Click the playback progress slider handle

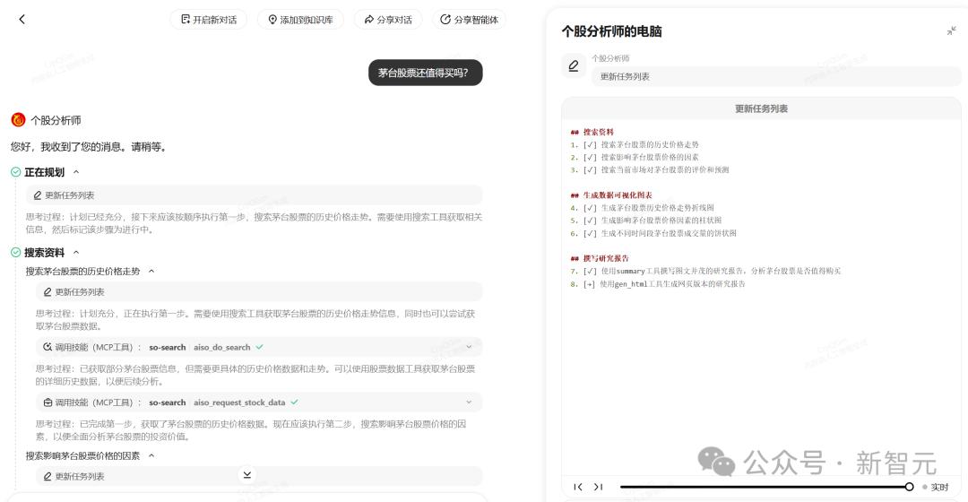[x=909, y=487]
